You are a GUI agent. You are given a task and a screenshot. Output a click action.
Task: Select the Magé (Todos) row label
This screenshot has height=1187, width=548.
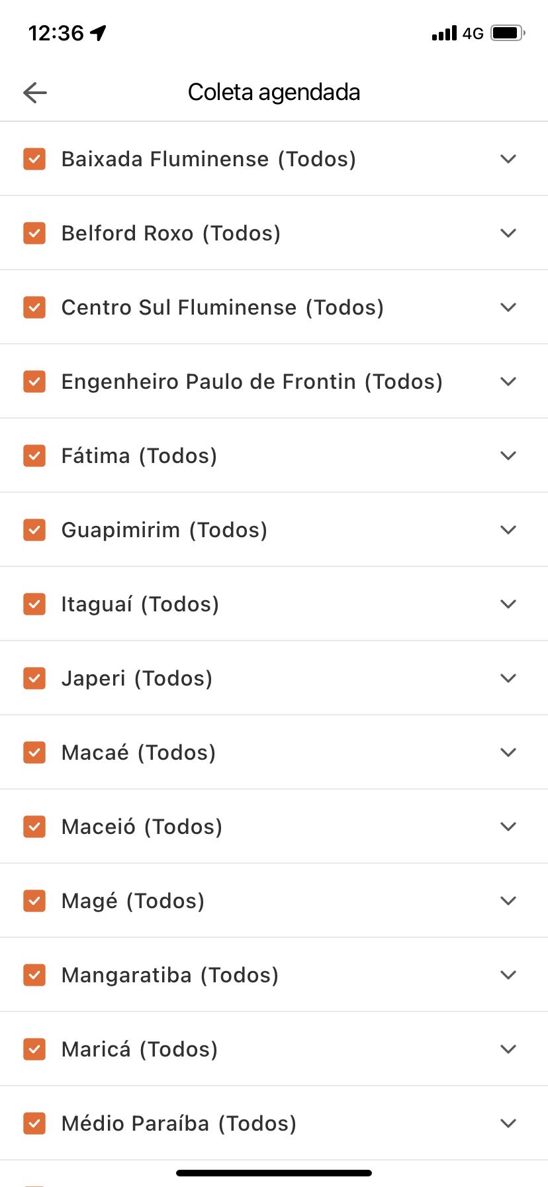(133, 901)
